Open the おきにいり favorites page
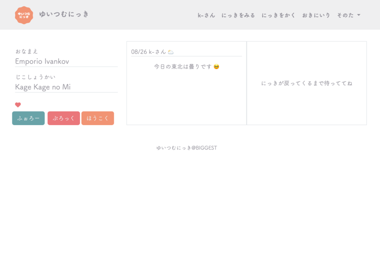 point(316,15)
